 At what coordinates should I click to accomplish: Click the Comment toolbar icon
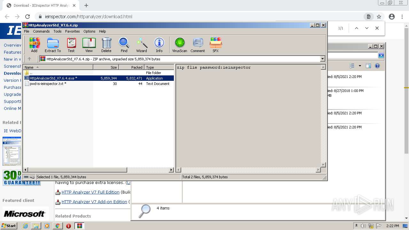coord(198,45)
